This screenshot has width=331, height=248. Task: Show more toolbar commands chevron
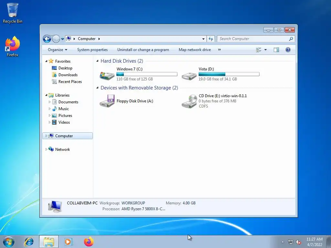click(x=219, y=50)
